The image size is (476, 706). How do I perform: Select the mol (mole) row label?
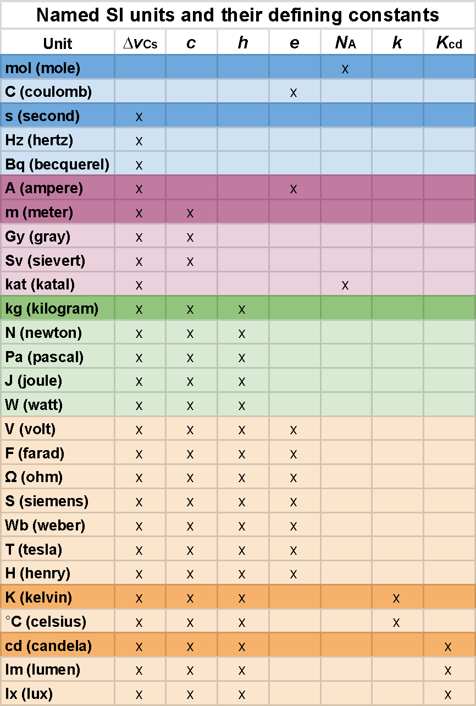click(x=43, y=68)
